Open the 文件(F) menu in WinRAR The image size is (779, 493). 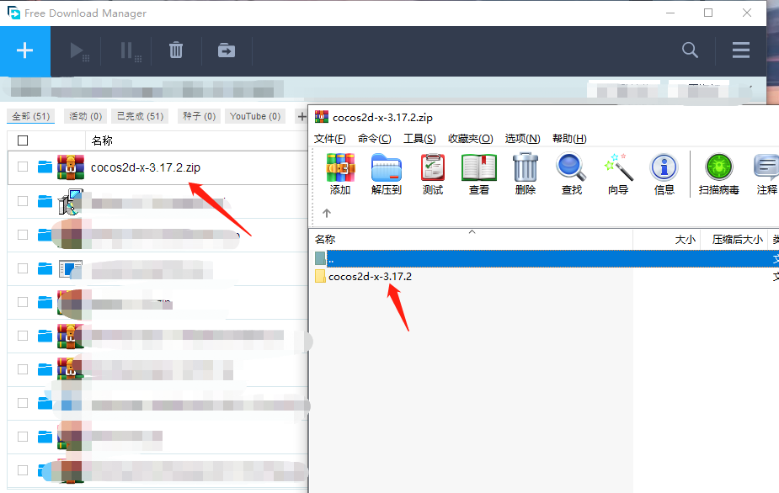point(330,139)
